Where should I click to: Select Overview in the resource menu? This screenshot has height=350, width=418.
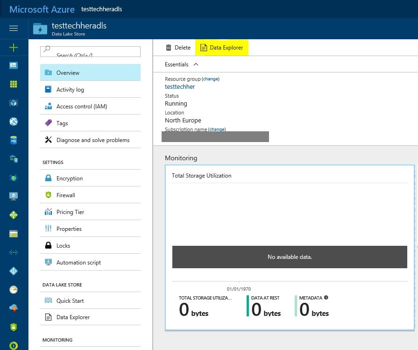coord(90,72)
